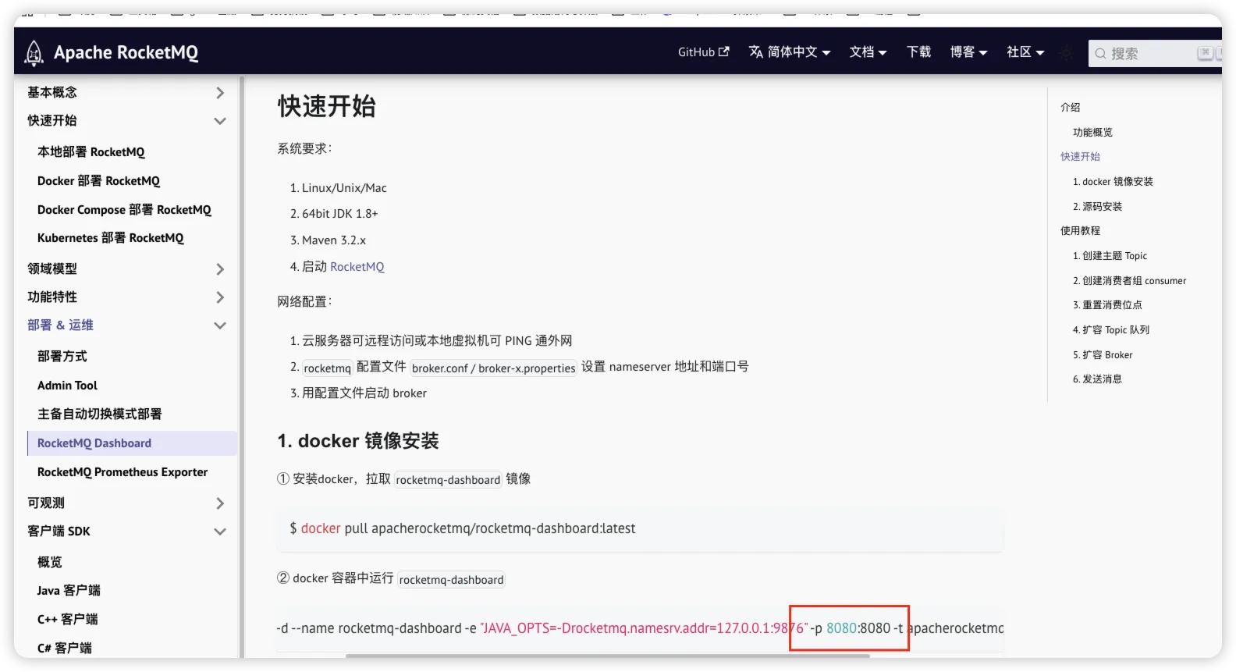Click the docker pull command code block
This screenshot has width=1236, height=672.
coord(640,529)
